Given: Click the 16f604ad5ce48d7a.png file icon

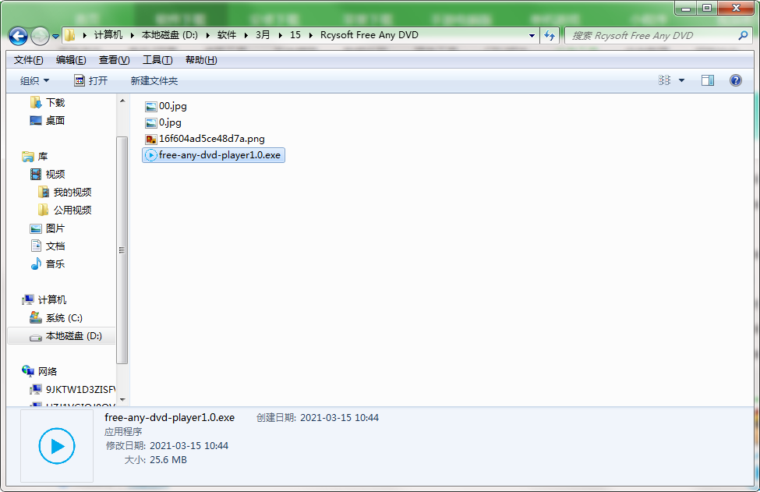Looking at the screenshot, I should click(x=151, y=139).
